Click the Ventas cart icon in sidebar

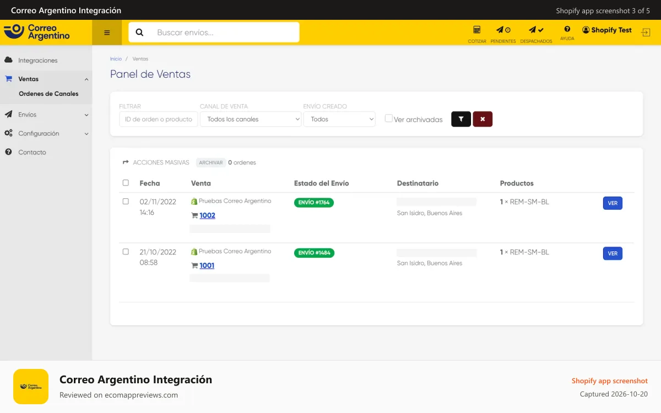point(8,79)
